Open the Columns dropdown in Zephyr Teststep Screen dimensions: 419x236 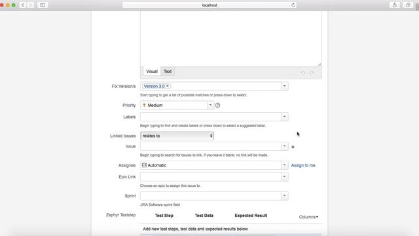point(308,217)
